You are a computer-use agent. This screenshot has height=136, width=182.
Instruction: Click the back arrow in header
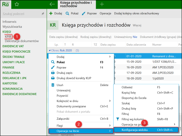pyautogui.click(x=52, y=4)
